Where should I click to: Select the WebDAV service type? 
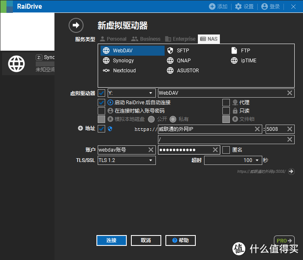(133, 51)
